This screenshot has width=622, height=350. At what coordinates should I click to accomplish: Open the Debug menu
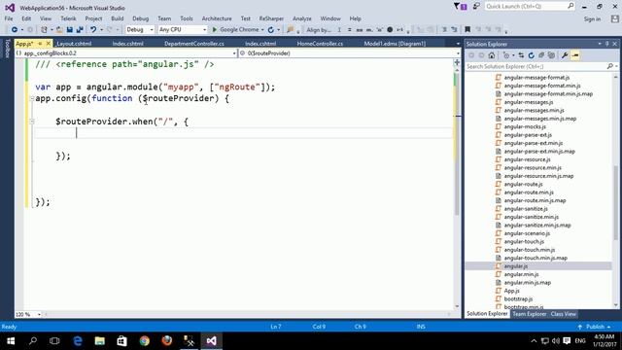(x=140, y=18)
